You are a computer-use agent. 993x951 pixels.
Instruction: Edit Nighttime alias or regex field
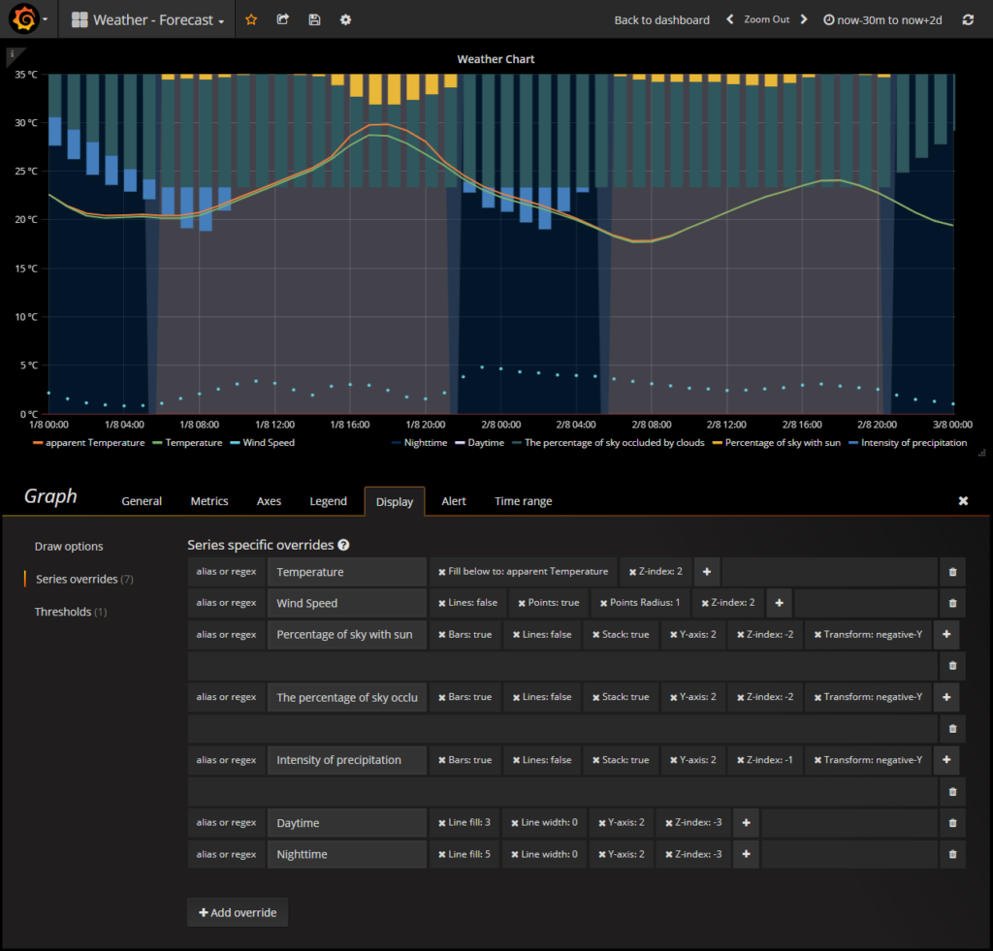click(x=347, y=854)
